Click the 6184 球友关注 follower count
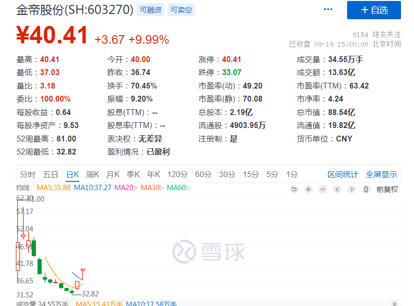This screenshot has width=414, height=306. click(377, 35)
